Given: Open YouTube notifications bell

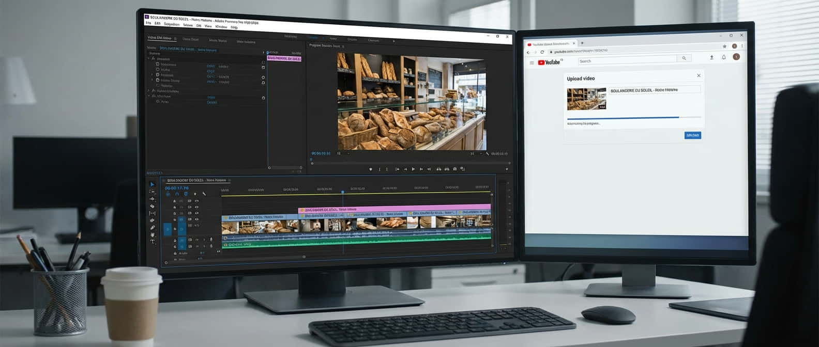Looking at the screenshot, I should [724, 57].
